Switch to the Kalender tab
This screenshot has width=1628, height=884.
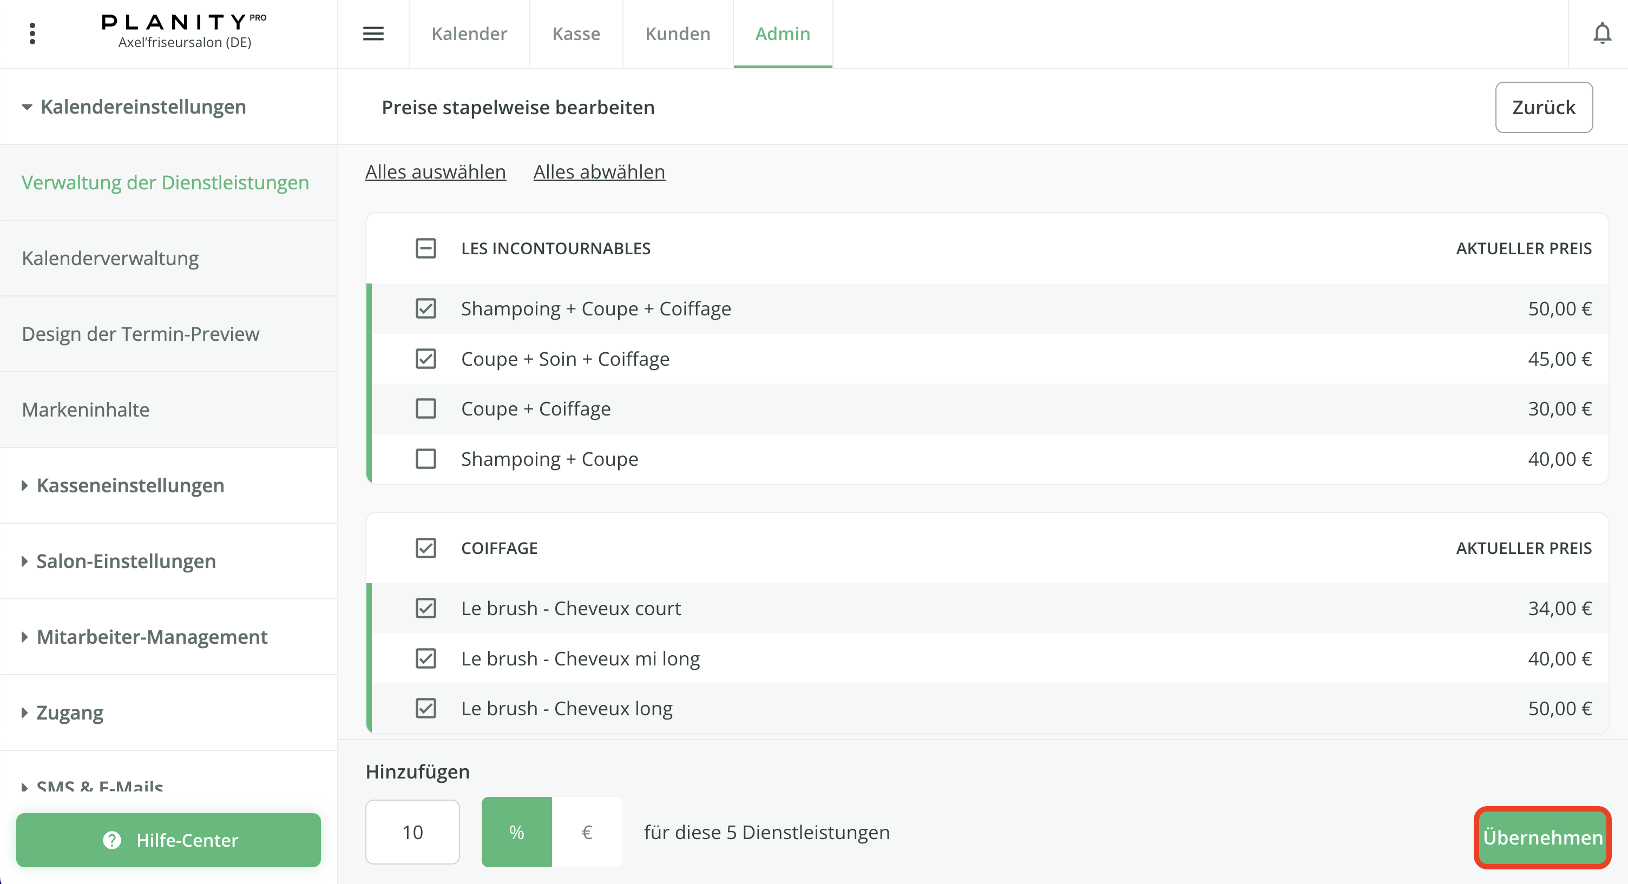tap(469, 34)
